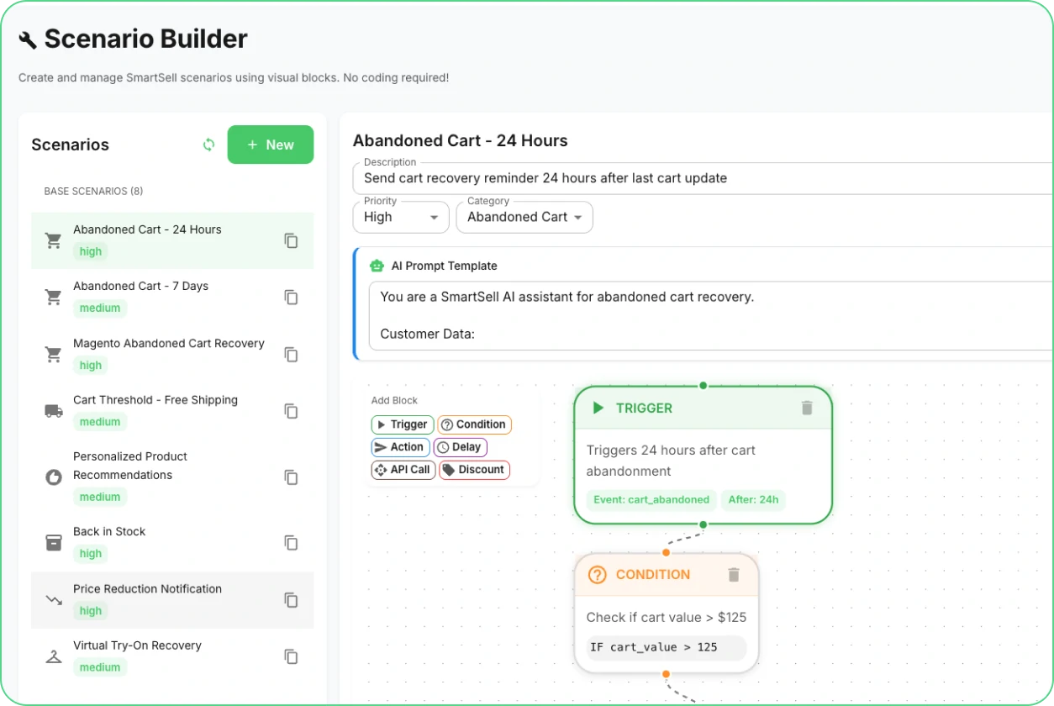The image size is (1054, 706).
Task: Select Personalized Product Recommendations scenario
Action: (x=172, y=477)
